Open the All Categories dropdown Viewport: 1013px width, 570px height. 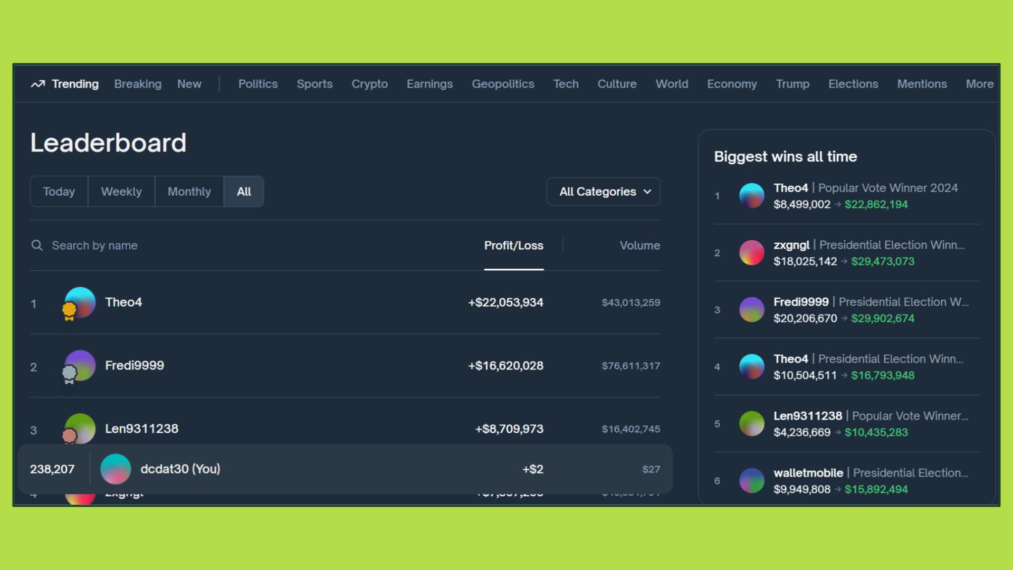click(x=603, y=191)
